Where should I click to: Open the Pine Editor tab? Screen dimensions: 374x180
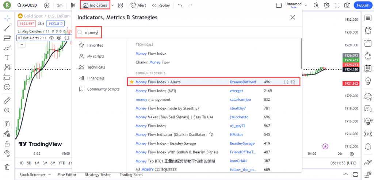click(x=68, y=175)
